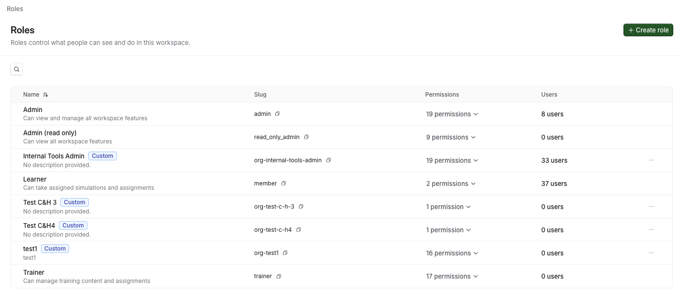The height and width of the screenshot is (296, 680).
Task: Click the Roles breadcrumb at top
Action: click(15, 9)
